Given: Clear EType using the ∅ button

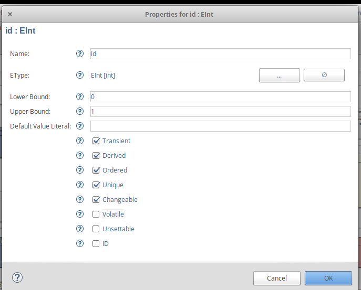Looking at the screenshot, I should pyautogui.click(x=324, y=75).
